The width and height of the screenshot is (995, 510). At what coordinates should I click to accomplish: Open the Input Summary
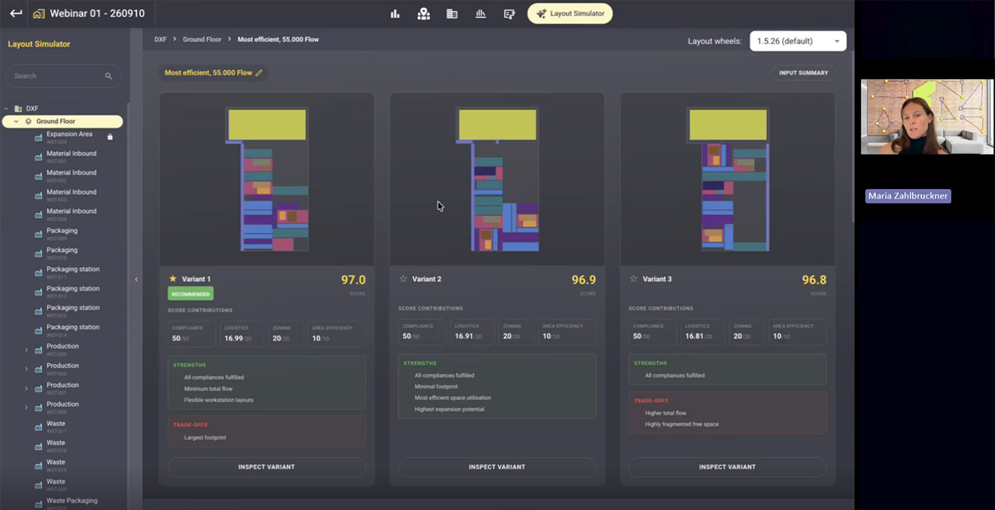803,73
